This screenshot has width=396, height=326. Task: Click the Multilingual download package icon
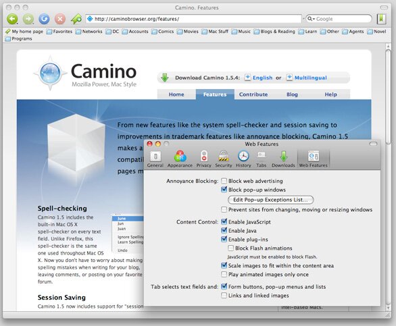click(289, 78)
